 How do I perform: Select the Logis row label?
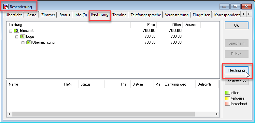pos(30,36)
